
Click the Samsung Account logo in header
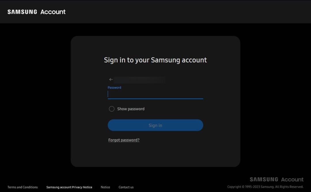pos(37,12)
